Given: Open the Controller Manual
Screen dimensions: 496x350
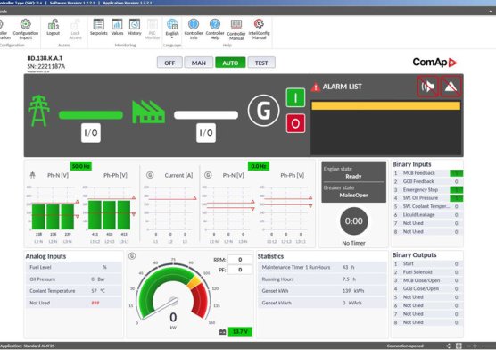Looking at the screenshot, I should coord(236,29).
